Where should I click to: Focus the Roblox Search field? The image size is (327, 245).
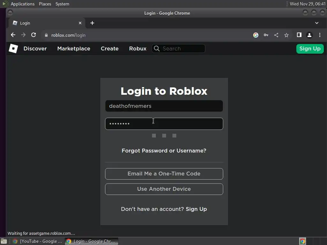tap(179, 48)
